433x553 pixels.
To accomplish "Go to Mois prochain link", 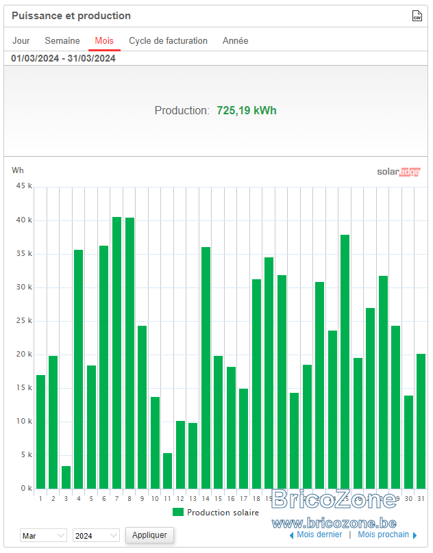I will [383, 535].
